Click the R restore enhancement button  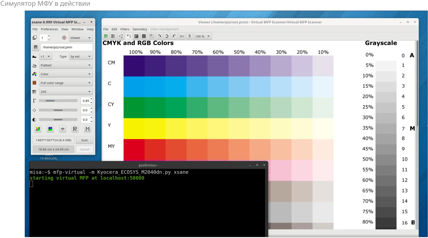tap(75, 129)
